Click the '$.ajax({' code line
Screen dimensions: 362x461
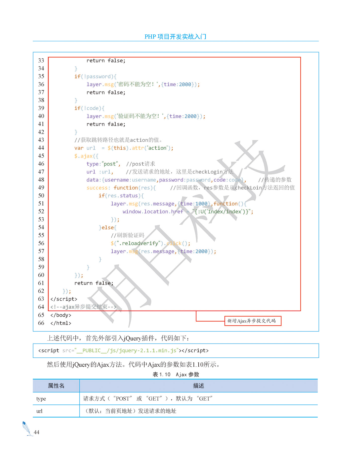(86, 156)
